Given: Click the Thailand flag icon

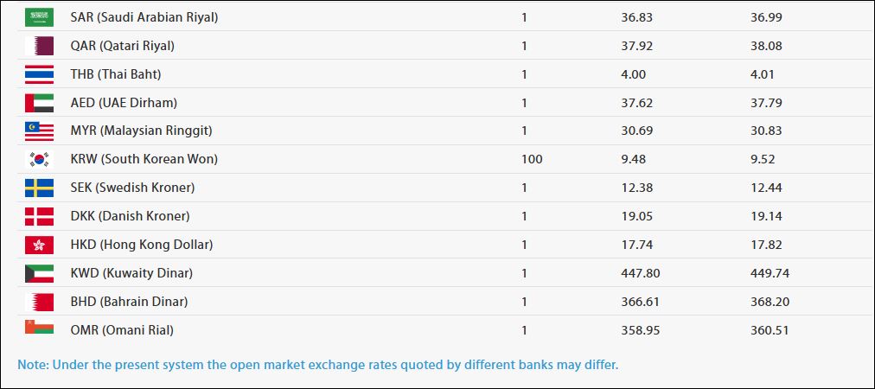Looking at the screenshot, I should click(39, 74).
